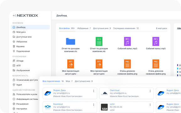Switch to the Избранные tab
Screen dimensions: 181x113
(x=84, y=28)
